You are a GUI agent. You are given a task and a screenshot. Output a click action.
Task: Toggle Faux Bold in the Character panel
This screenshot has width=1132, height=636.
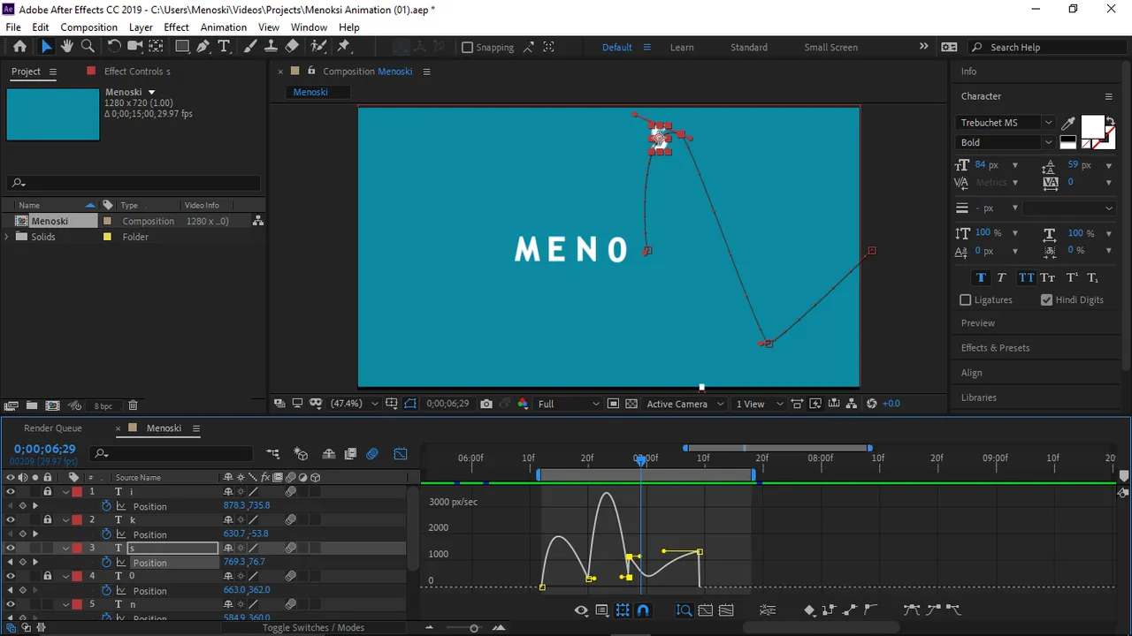tap(981, 277)
